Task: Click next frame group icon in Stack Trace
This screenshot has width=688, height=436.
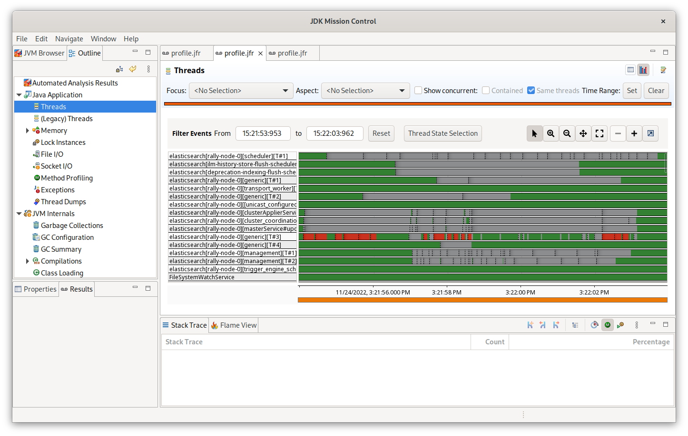Action: pos(543,325)
